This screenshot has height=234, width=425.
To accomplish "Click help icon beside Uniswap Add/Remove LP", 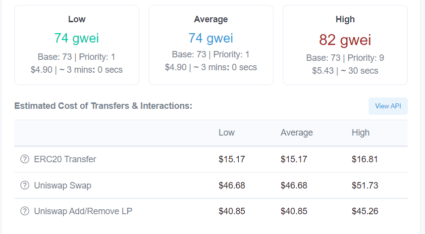I will [25, 211].
